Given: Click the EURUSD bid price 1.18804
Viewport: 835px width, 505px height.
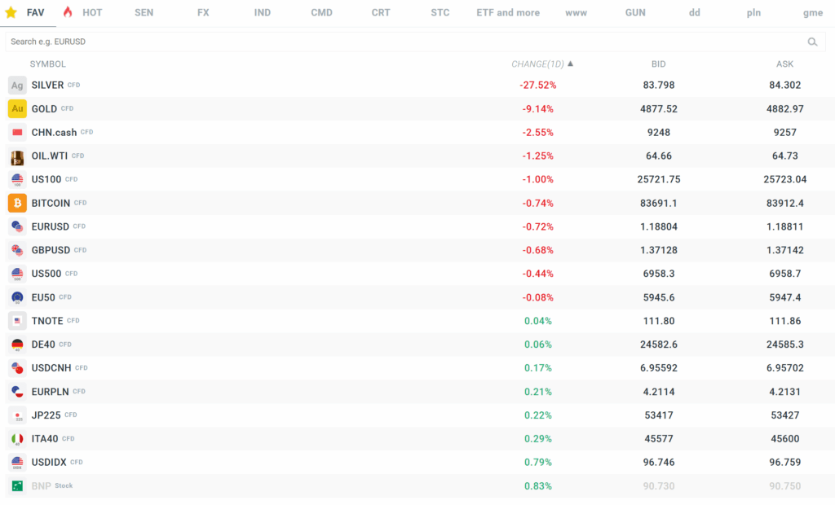Looking at the screenshot, I should (658, 226).
